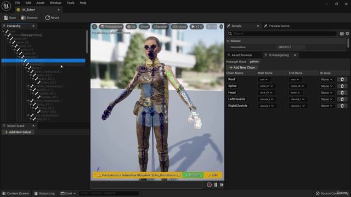This screenshot has width=351, height=197.
Task: Open End Bone dropdown for RightClavicle chain
Action: [298, 106]
